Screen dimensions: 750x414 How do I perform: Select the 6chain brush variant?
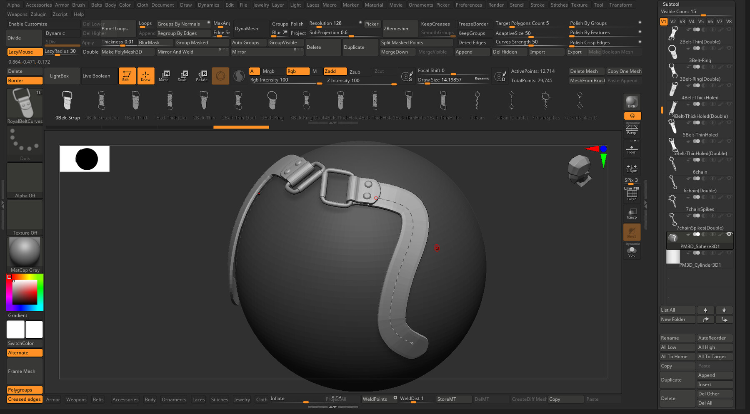click(x=477, y=106)
